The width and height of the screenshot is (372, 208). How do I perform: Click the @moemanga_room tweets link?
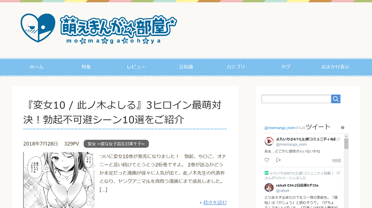click(x=280, y=128)
